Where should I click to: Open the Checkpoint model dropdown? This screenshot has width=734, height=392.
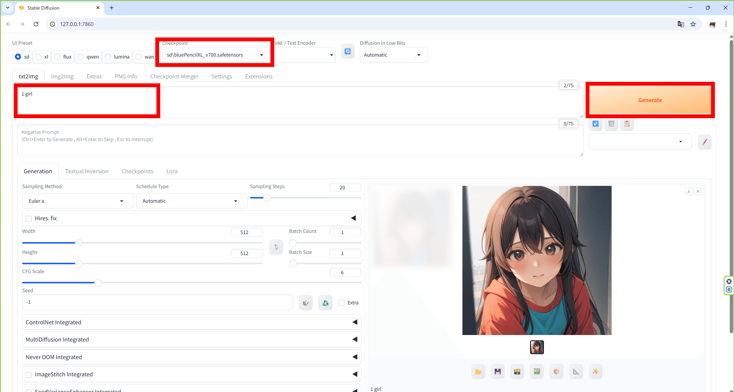pos(215,55)
